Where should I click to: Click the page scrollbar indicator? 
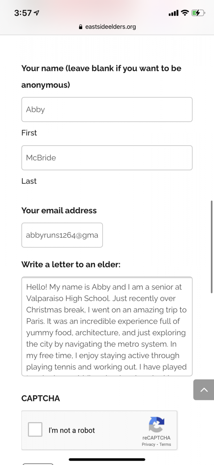[x=212, y=246]
